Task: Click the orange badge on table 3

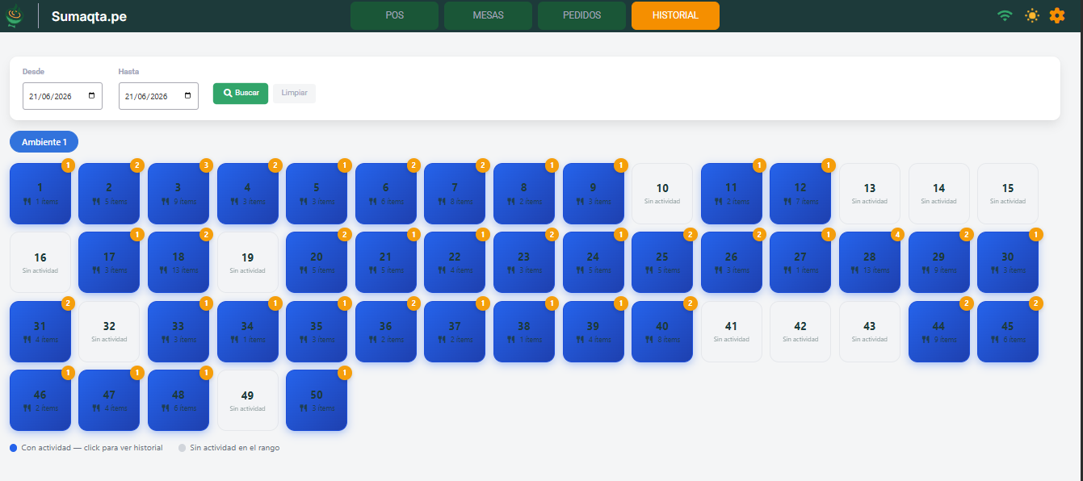Action: tap(207, 165)
